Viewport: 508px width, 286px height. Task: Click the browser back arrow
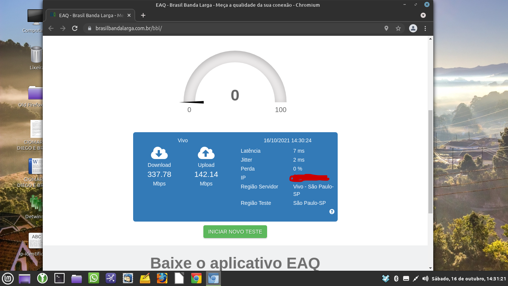click(x=51, y=28)
